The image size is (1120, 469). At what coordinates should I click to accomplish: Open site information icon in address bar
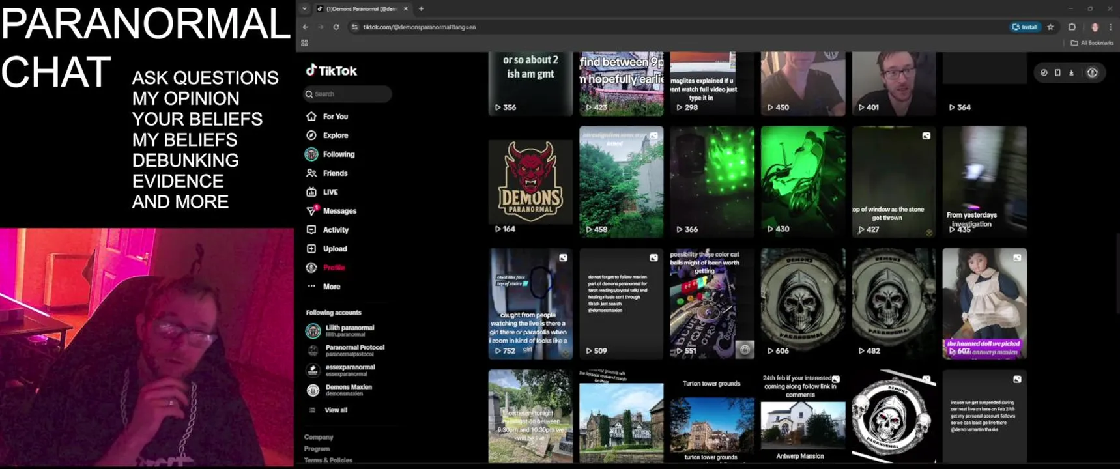354,27
